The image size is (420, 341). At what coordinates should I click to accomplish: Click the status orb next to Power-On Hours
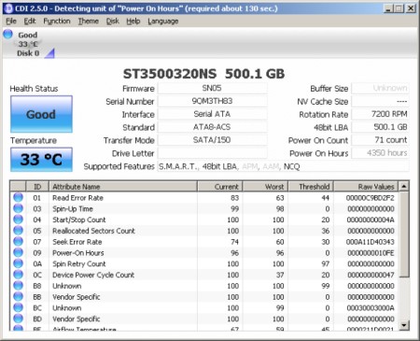point(19,252)
